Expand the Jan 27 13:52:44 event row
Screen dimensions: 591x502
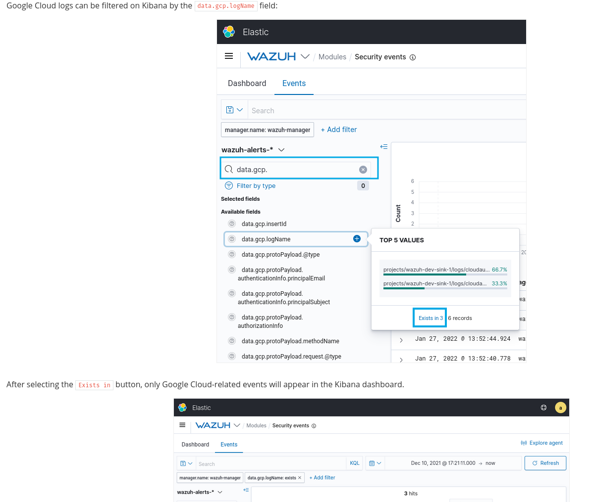(x=401, y=339)
